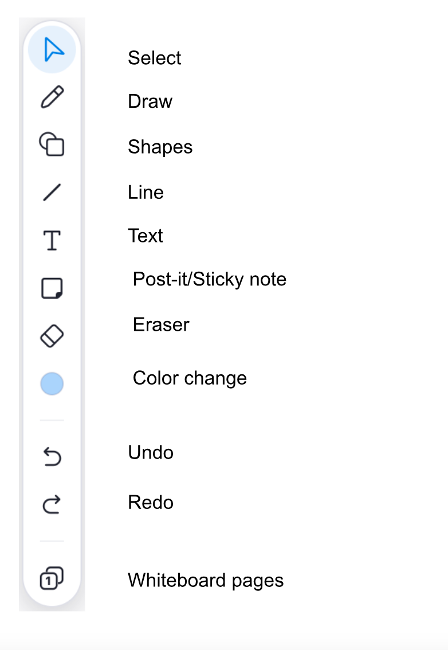Pick the diagonal Line tool icon
Image resolution: width=448 pixels, height=650 pixels.
pyautogui.click(x=52, y=192)
